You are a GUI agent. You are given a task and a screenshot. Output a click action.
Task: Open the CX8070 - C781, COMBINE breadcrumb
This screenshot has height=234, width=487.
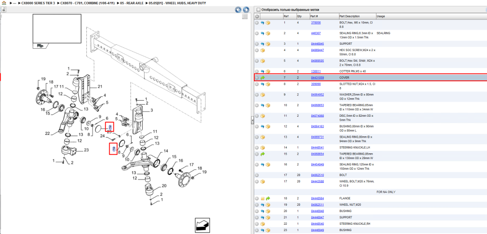click(87, 3)
